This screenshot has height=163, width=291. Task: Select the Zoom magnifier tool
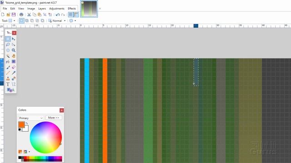pos(14,50)
